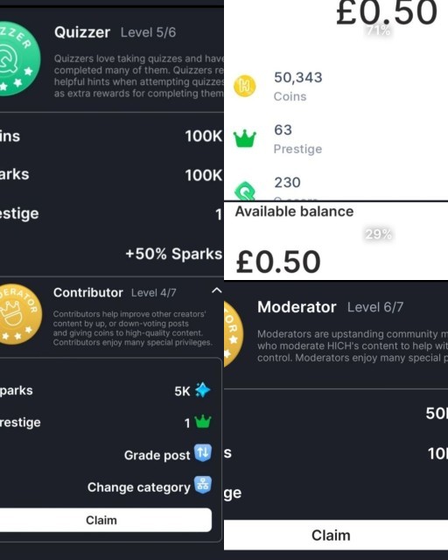Screen dimensions: 448x560
Task: Open the Moderator title heading
Action: tap(297, 307)
